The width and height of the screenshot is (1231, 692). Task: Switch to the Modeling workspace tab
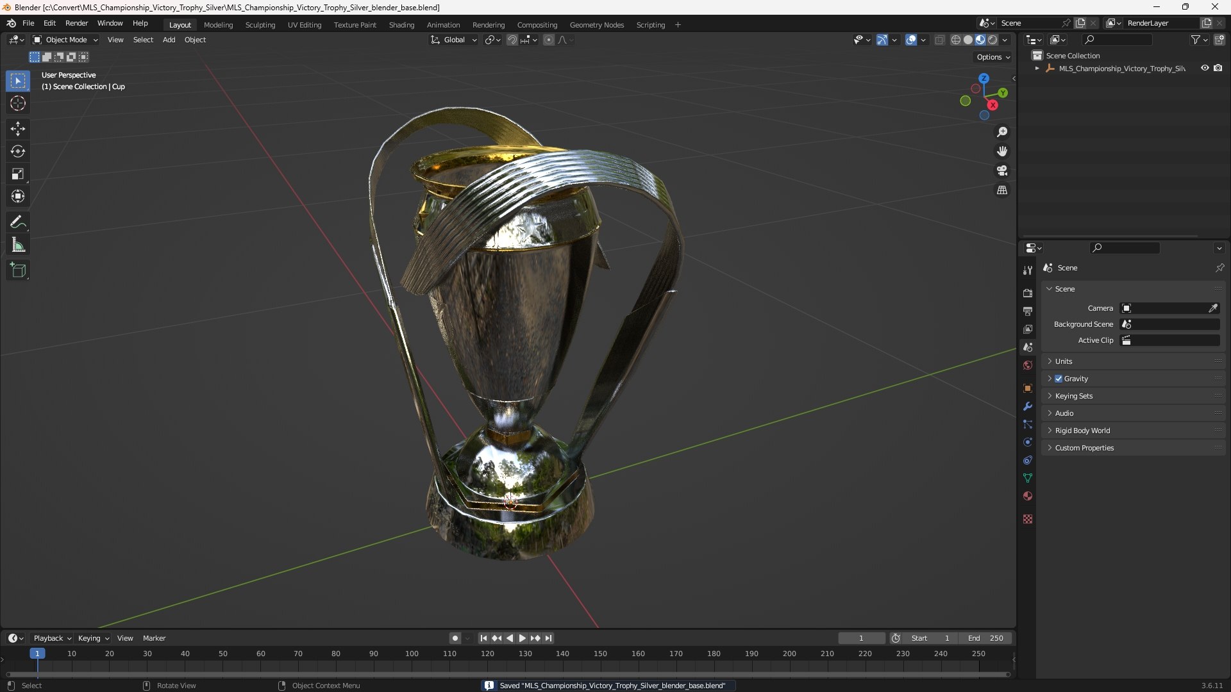pyautogui.click(x=218, y=25)
